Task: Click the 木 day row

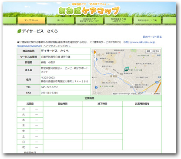Action: 30,126
